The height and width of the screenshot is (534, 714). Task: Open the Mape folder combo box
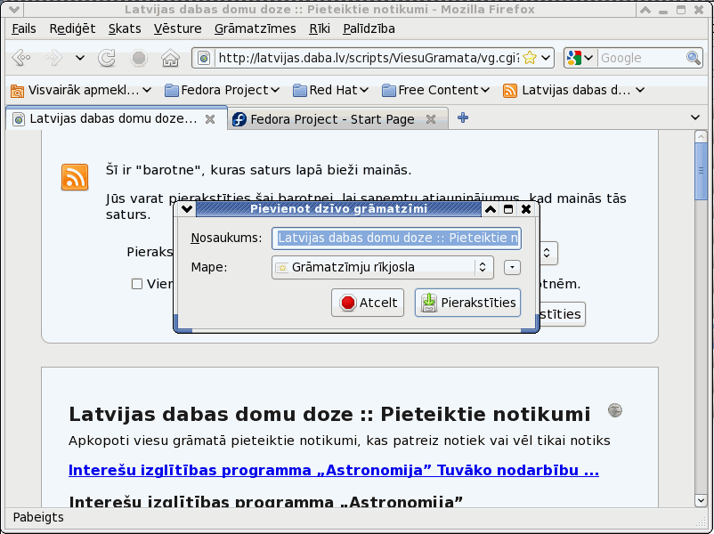383,267
